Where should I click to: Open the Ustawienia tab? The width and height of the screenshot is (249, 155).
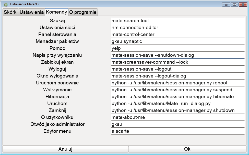tap(32, 12)
